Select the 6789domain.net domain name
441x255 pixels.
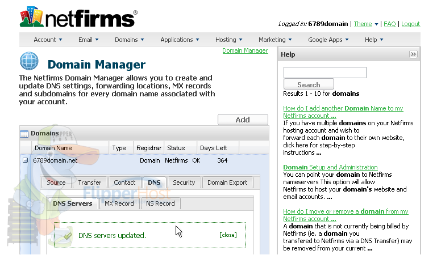(x=55, y=160)
